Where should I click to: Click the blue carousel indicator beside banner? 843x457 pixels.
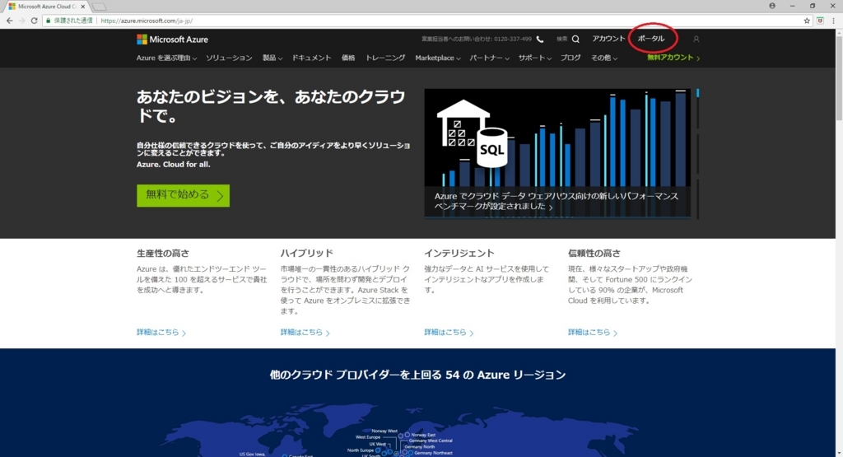[698, 94]
